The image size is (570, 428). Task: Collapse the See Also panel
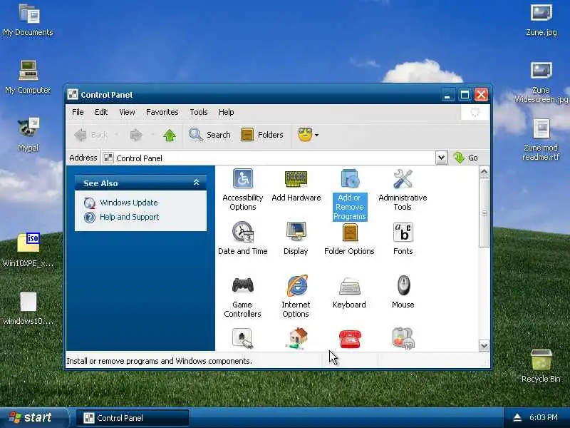point(197,183)
